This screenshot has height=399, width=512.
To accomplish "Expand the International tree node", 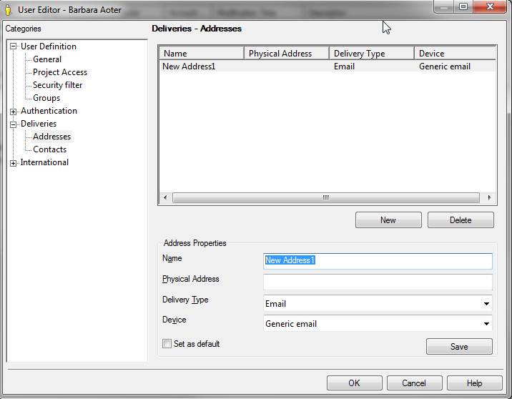I will coord(13,163).
